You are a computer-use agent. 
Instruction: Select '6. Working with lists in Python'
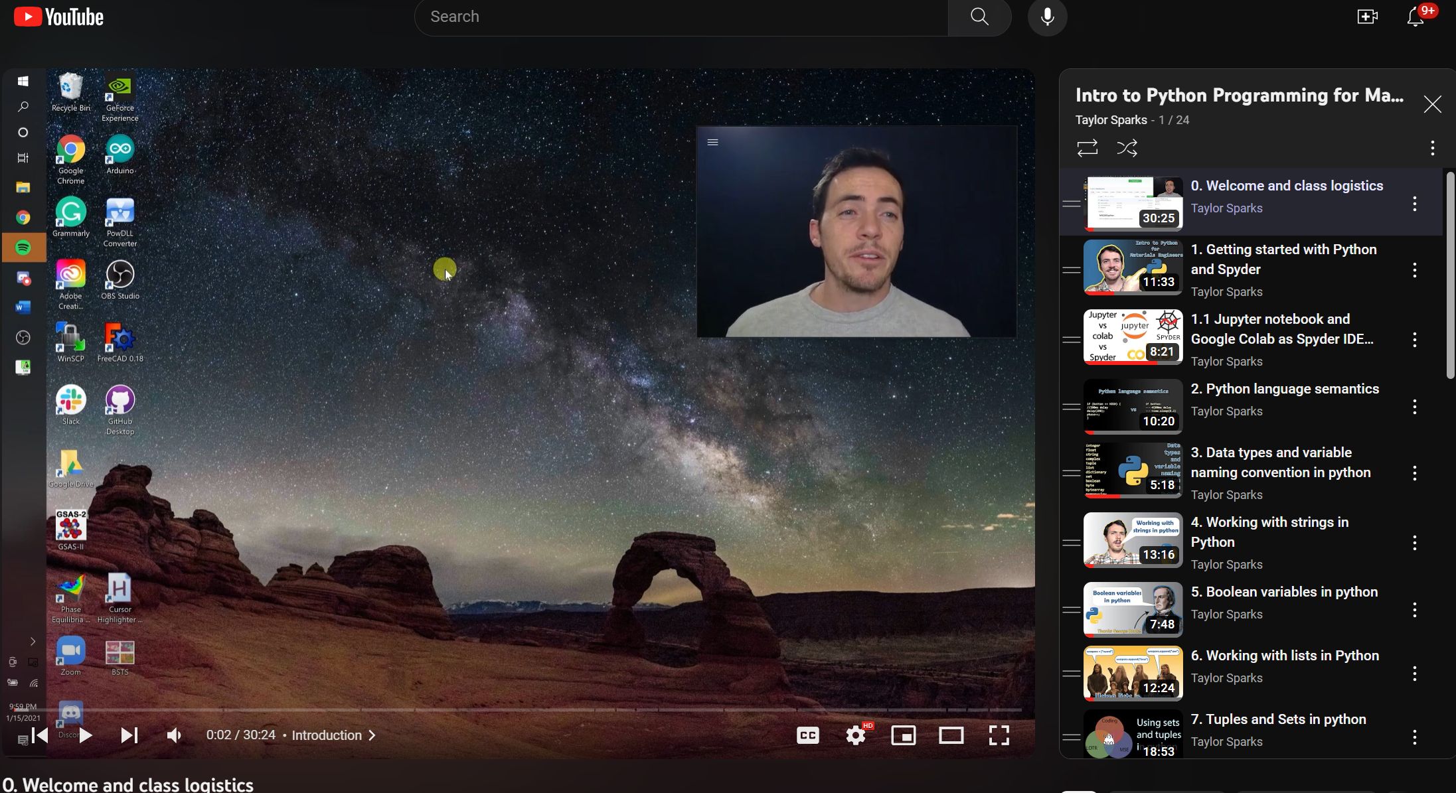(x=1284, y=656)
